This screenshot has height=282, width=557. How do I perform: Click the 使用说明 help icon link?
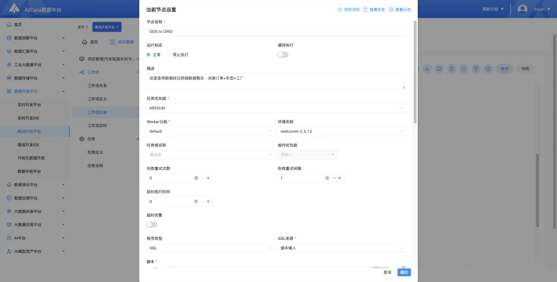tap(349, 10)
